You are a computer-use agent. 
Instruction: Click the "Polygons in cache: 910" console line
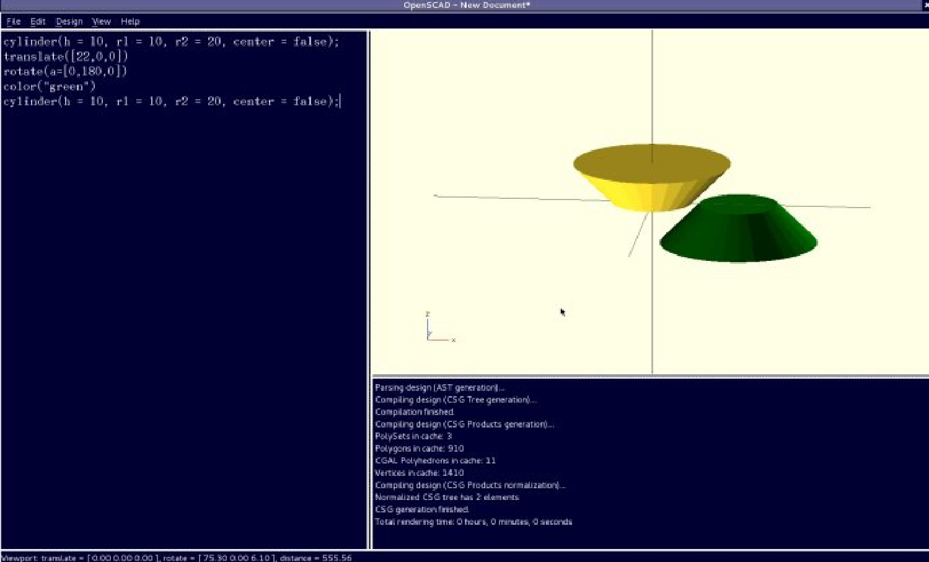click(x=419, y=448)
